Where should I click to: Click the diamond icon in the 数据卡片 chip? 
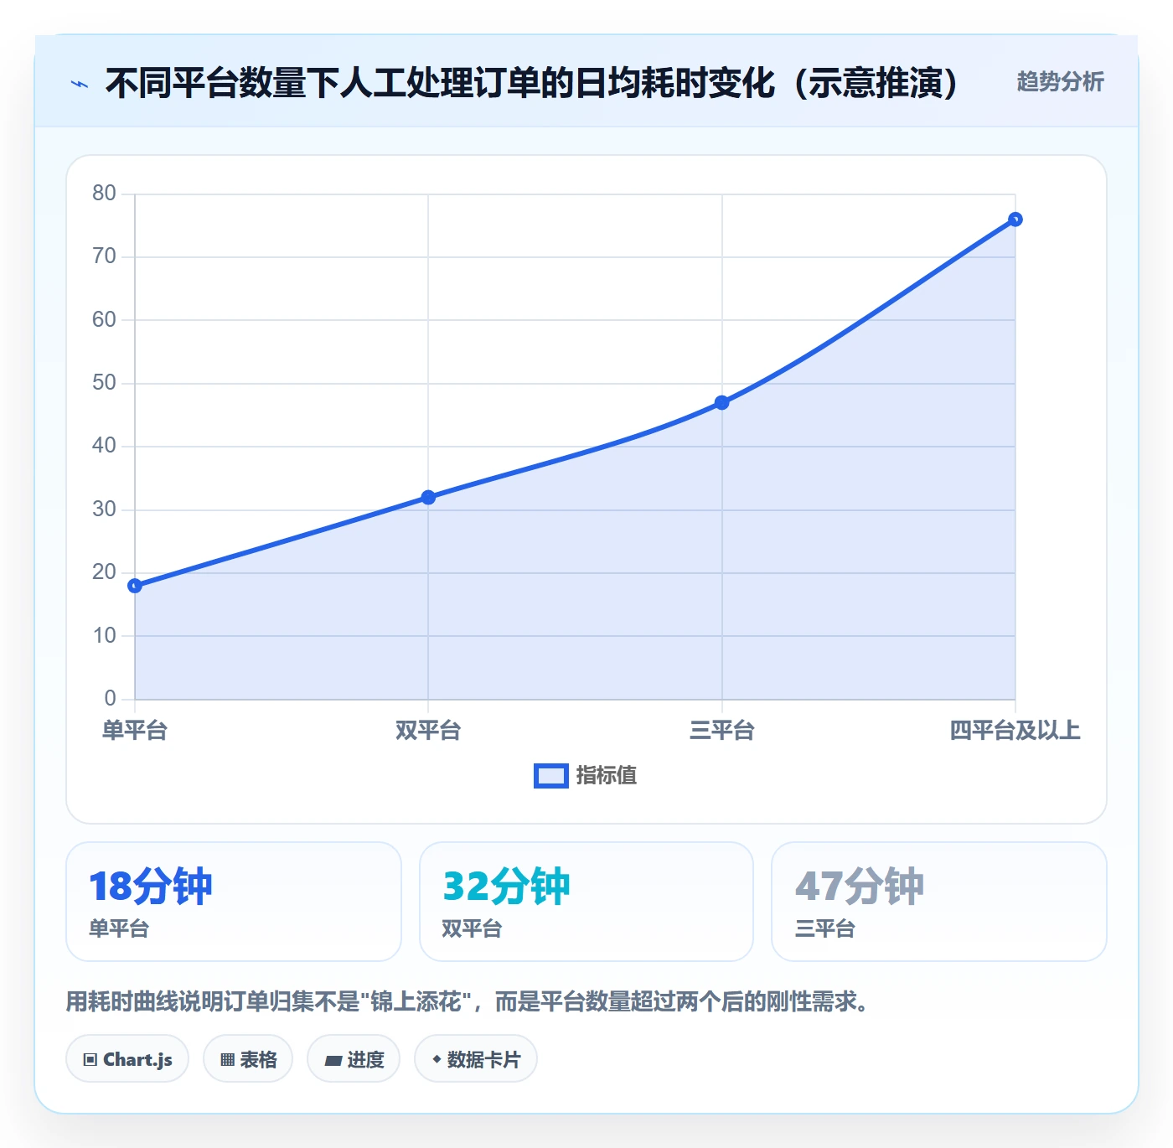point(437,1059)
